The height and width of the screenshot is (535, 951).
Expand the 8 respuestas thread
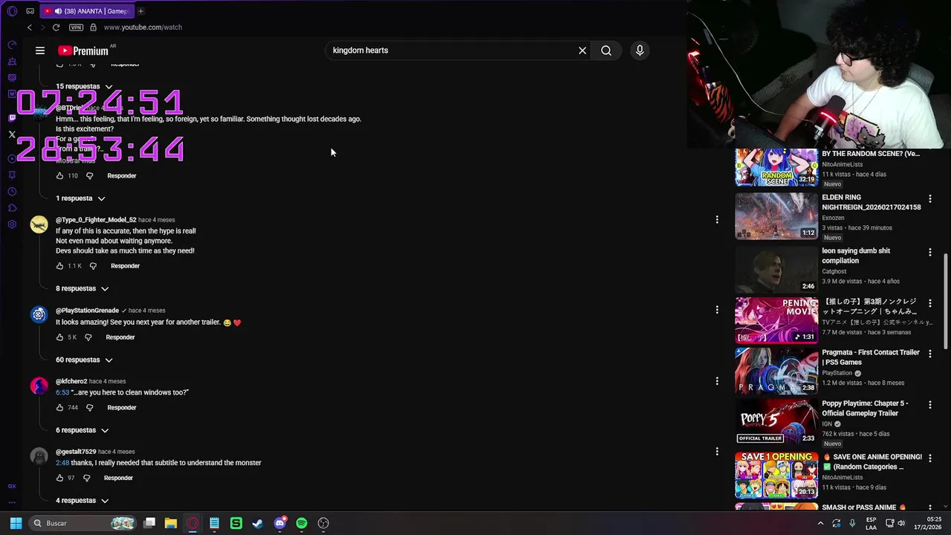click(x=82, y=288)
